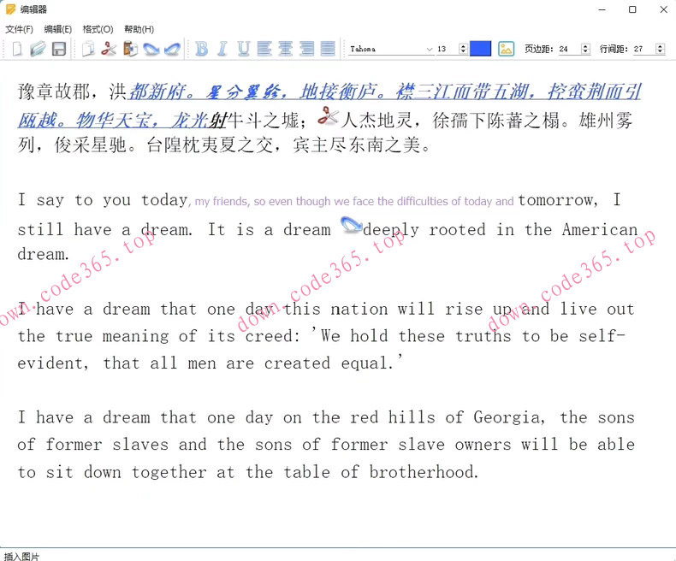Click the blue arrow image before 'deeply'

click(x=352, y=225)
